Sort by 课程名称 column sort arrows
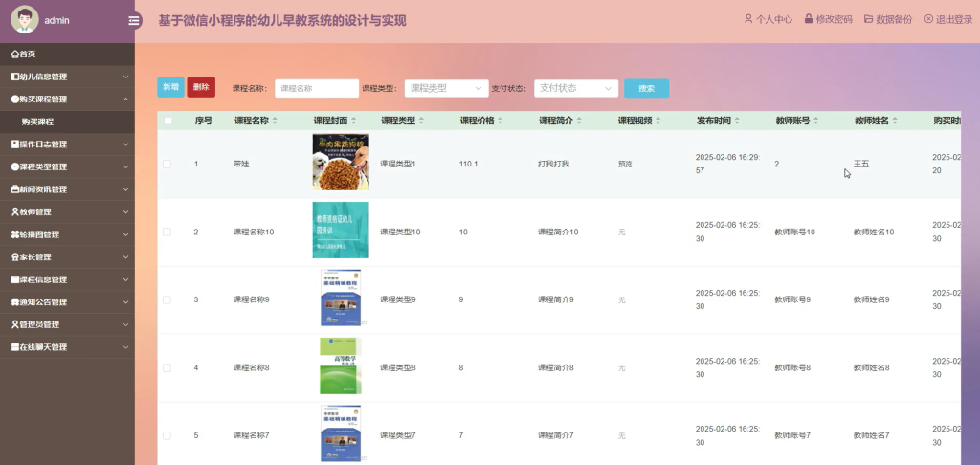Image resolution: width=980 pixels, height=465 pixels. point(275,121)
